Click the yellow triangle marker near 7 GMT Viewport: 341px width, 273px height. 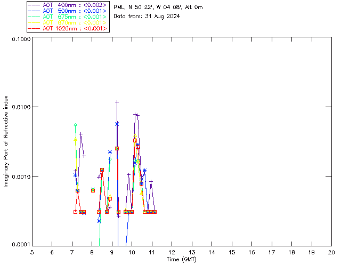[x=76, y=139]
